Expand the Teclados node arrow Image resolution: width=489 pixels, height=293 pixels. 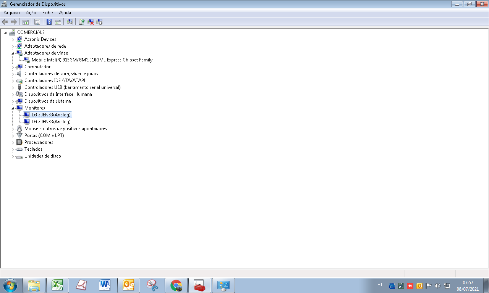[13, 150]
